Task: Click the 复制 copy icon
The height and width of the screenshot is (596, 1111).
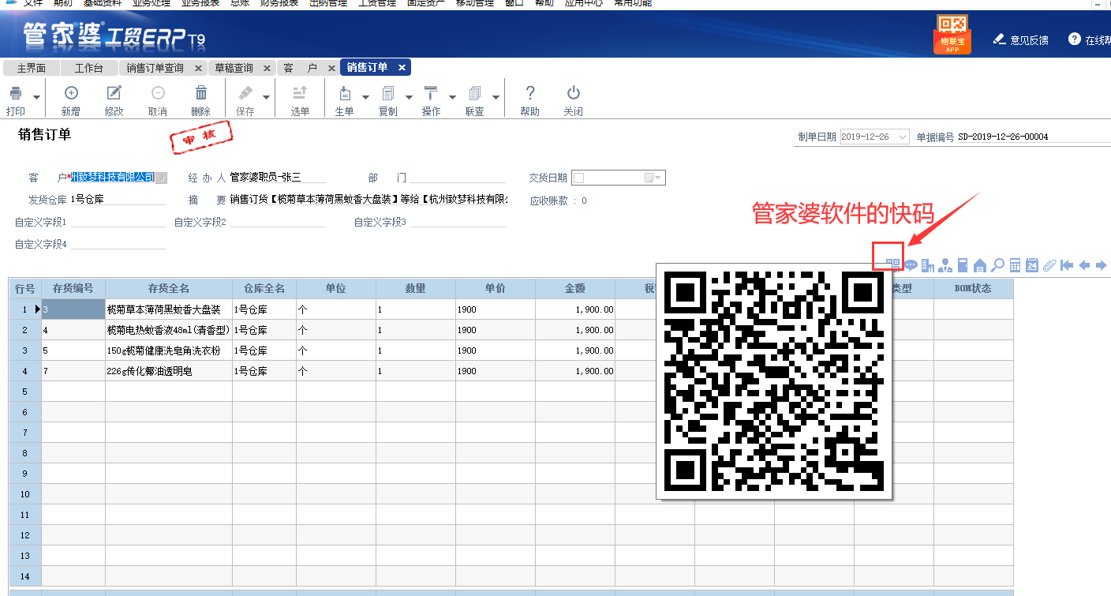Action: pyautogui.click(x=388, y=92)
